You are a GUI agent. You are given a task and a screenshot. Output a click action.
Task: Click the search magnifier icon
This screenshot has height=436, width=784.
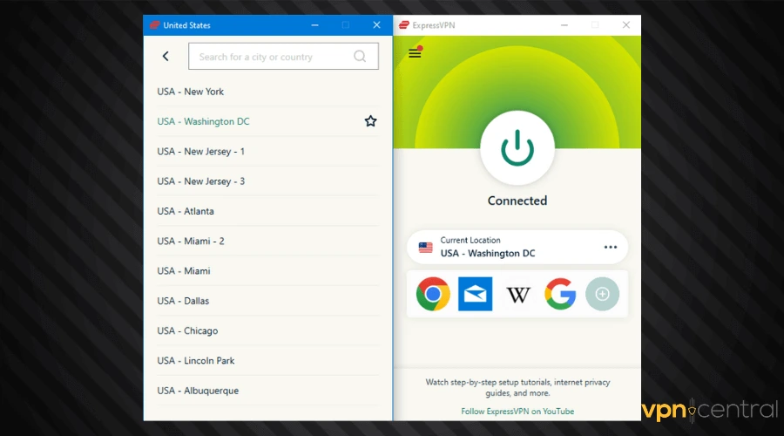(x=360, y=56)
